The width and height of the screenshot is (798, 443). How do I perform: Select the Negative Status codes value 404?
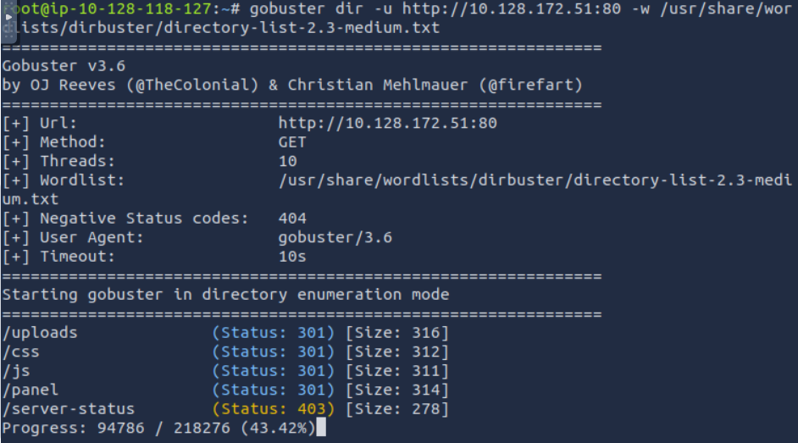point(291,219)
